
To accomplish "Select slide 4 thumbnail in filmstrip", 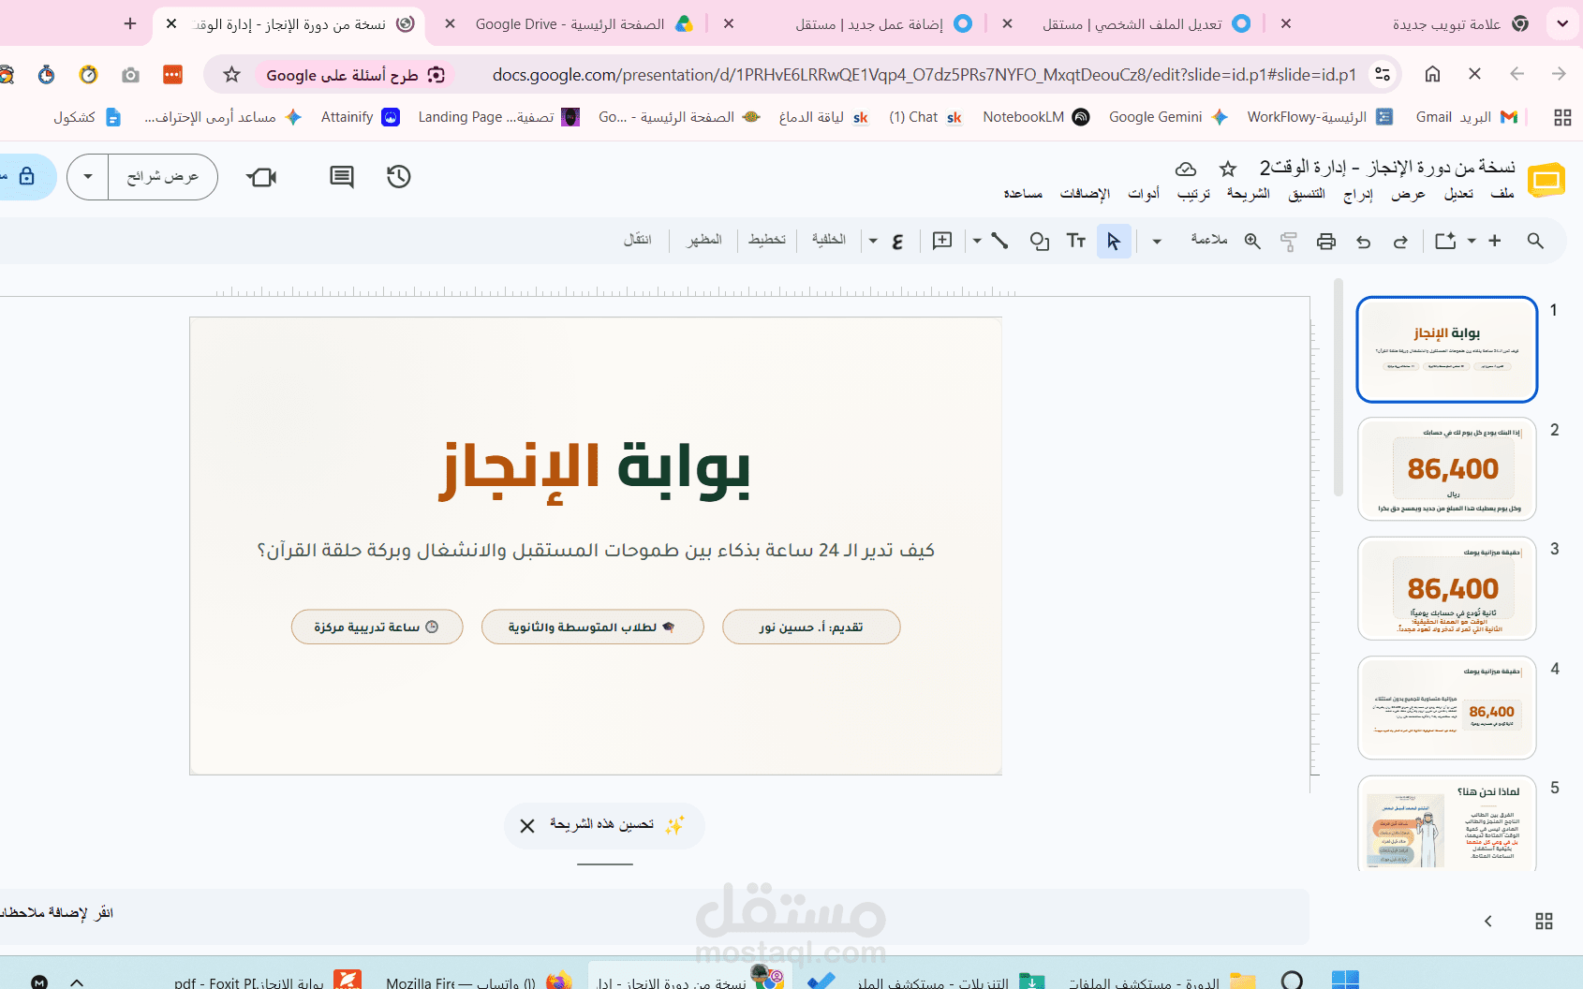I will point(1447,708).
